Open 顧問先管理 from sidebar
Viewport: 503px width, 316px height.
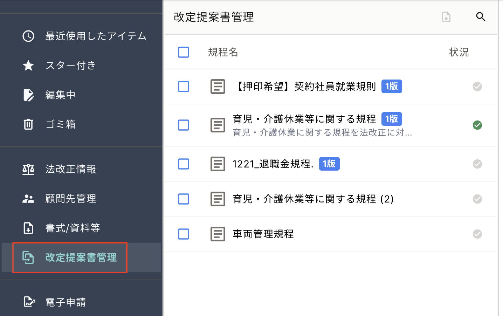coord(70,199)
